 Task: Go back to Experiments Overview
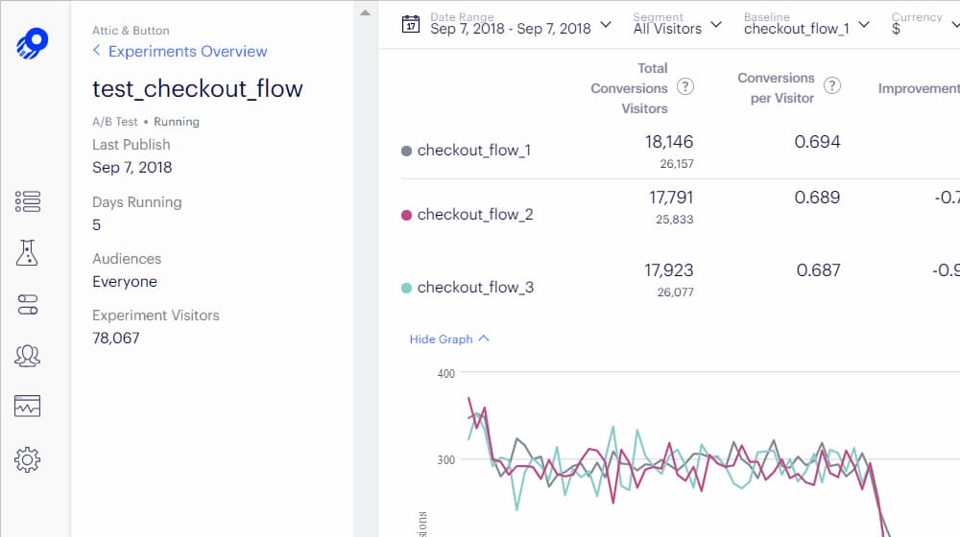(x=187, y=52)
